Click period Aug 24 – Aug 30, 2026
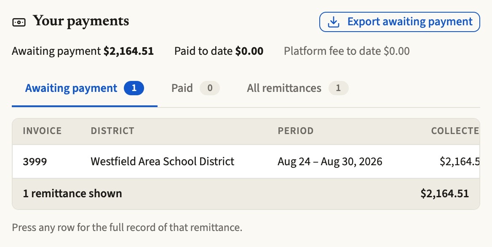492x247 pixels. (330, 161)
